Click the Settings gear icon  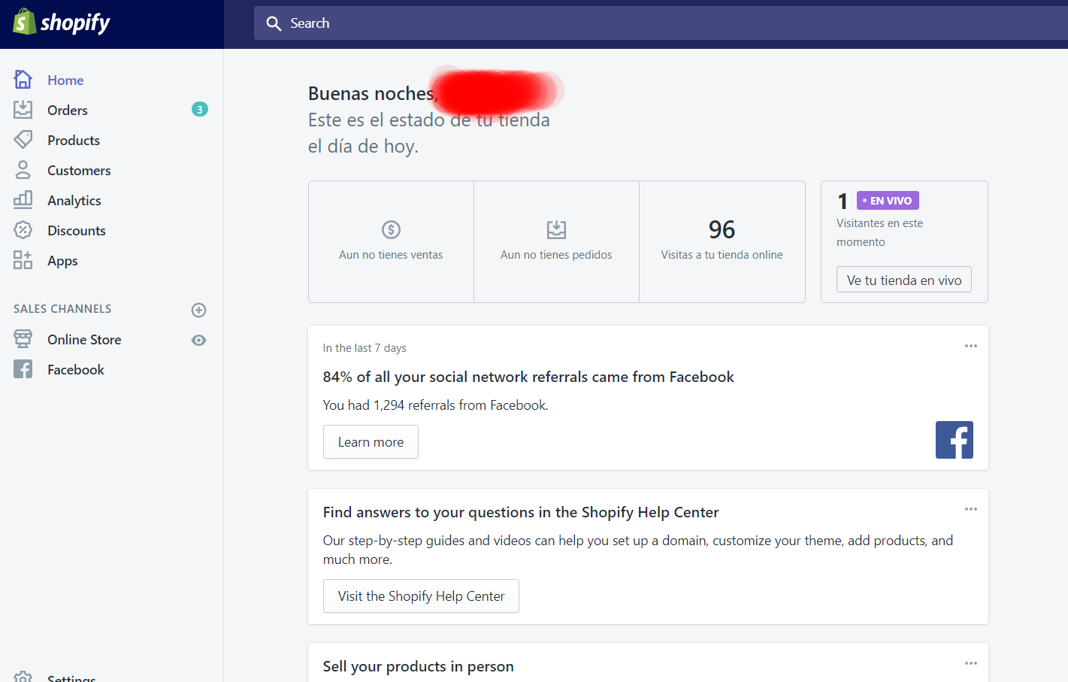pos(23,677)
